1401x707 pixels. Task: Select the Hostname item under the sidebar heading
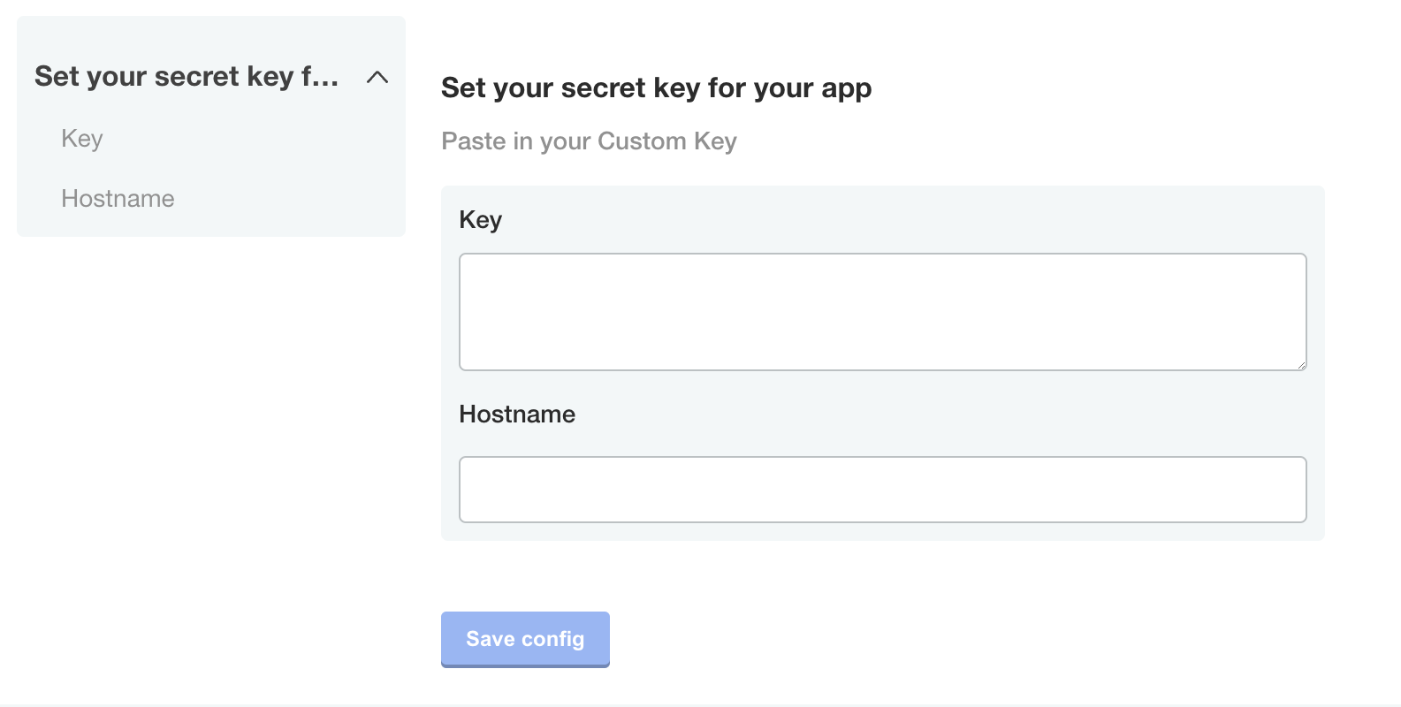(118, 199)
